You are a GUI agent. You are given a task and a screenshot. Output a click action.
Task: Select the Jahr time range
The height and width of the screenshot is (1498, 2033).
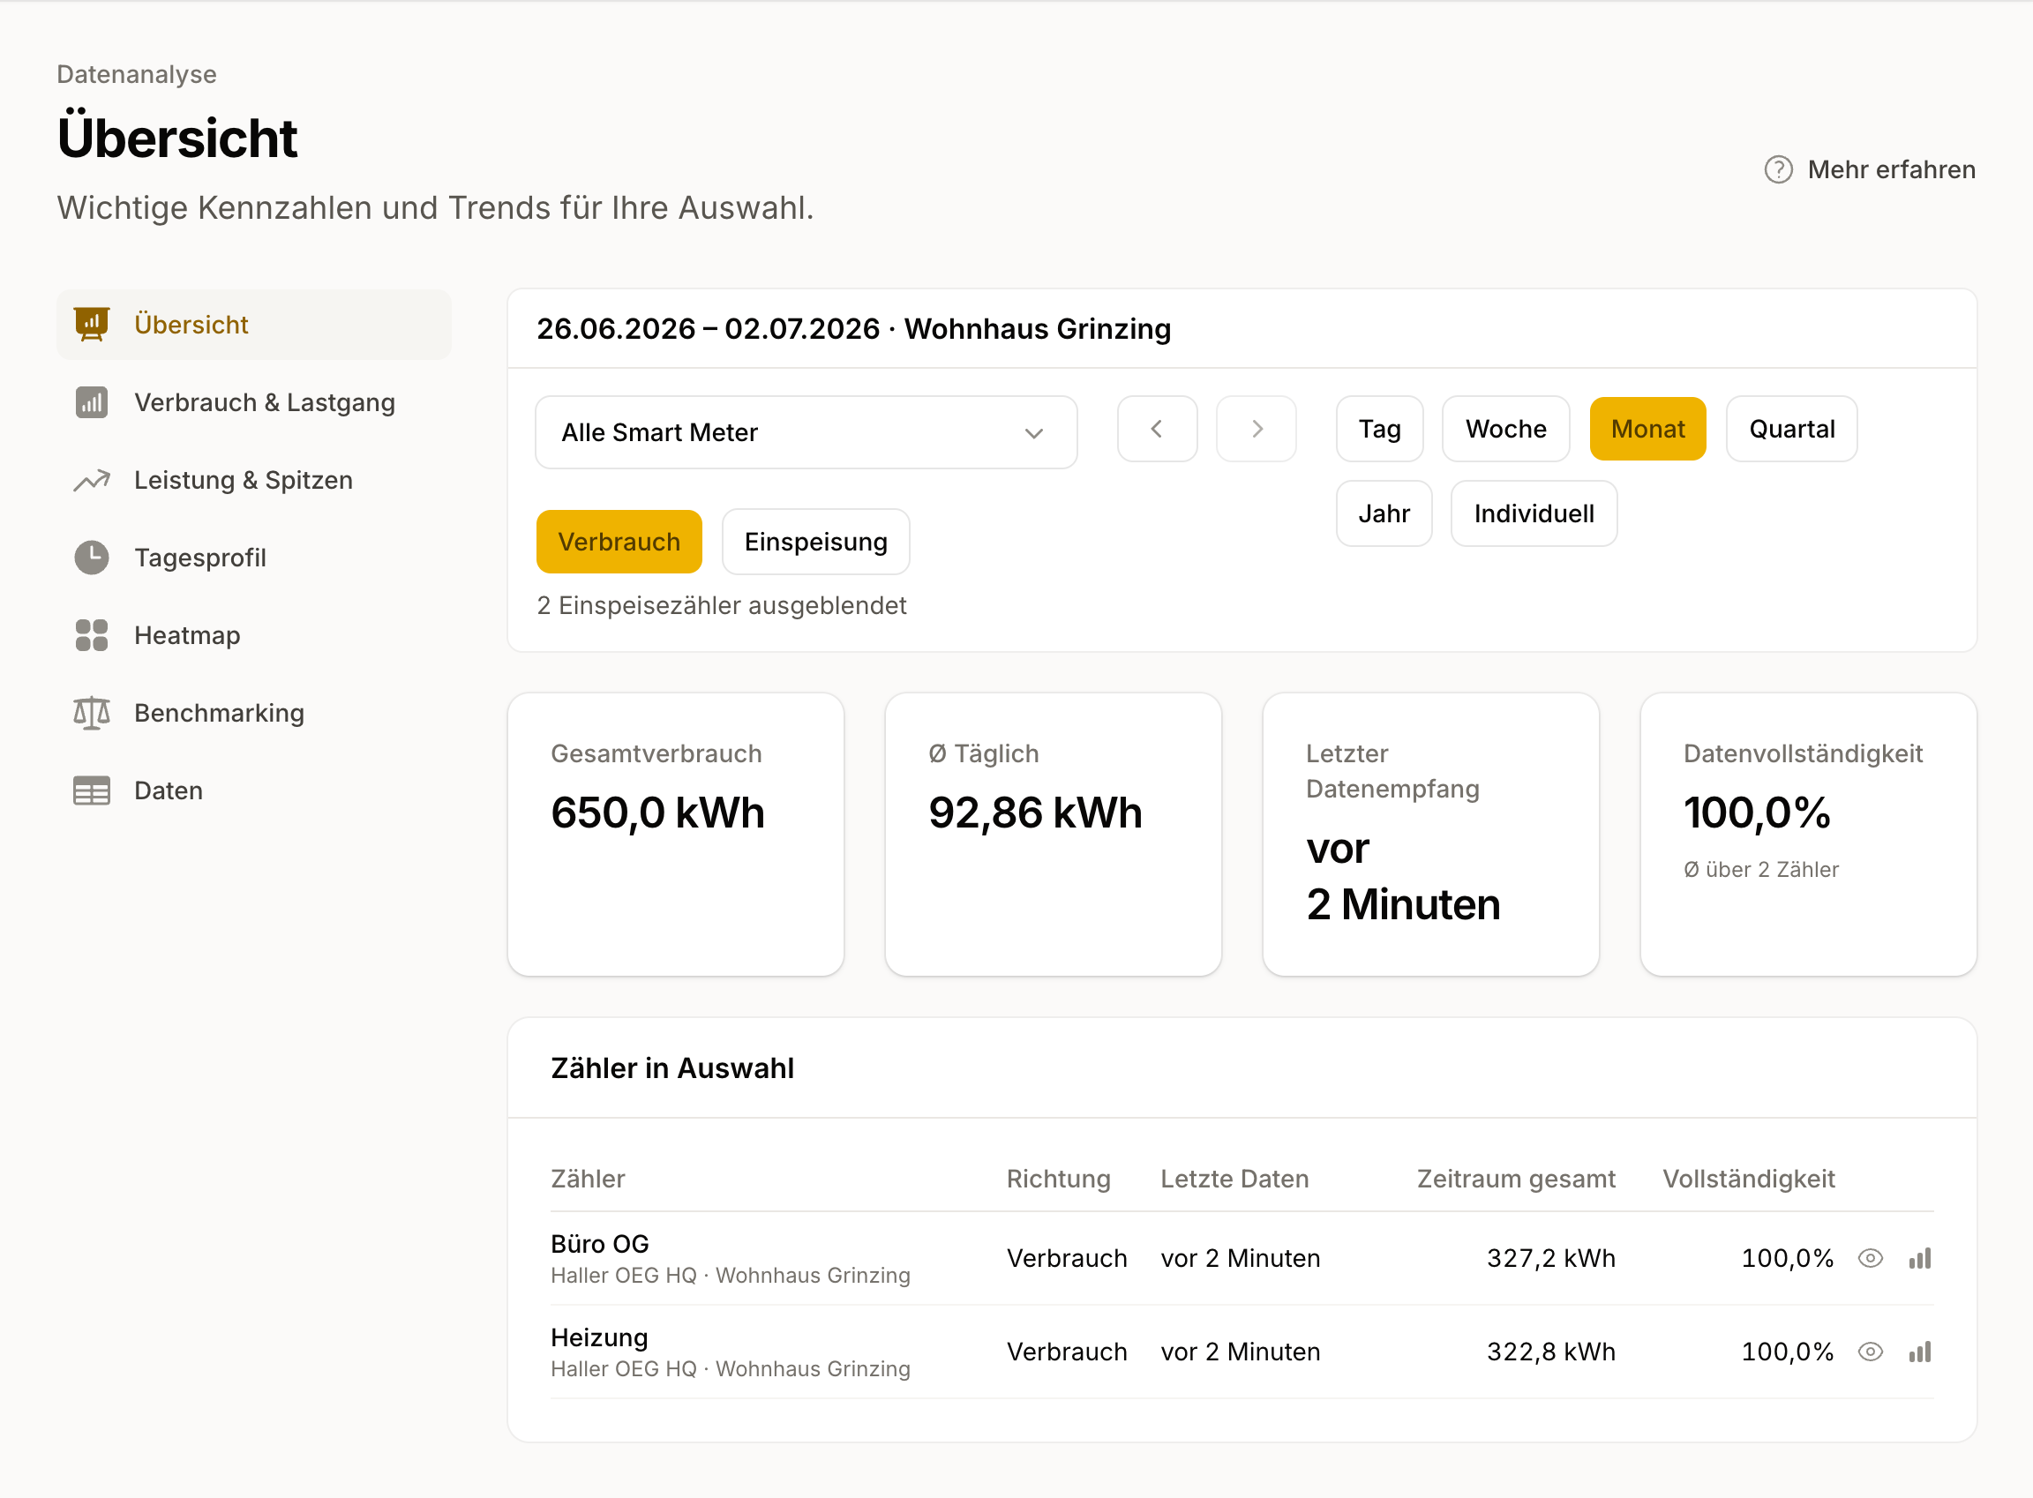coord(1384,513)
